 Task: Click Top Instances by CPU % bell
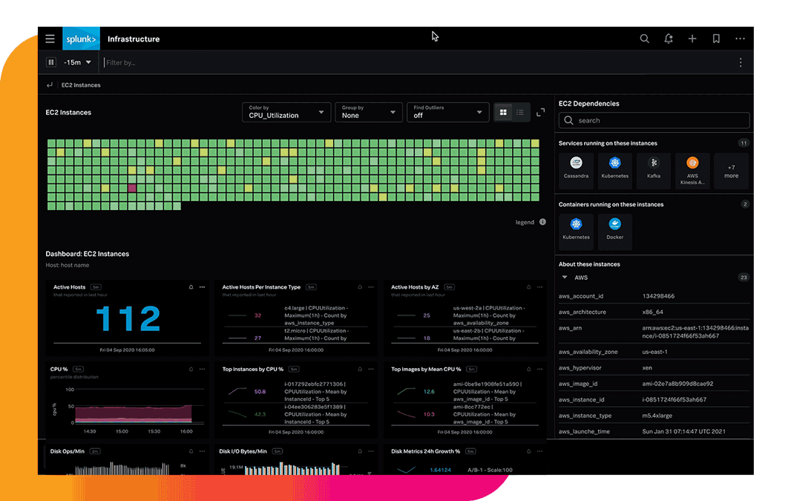[360, 370]
